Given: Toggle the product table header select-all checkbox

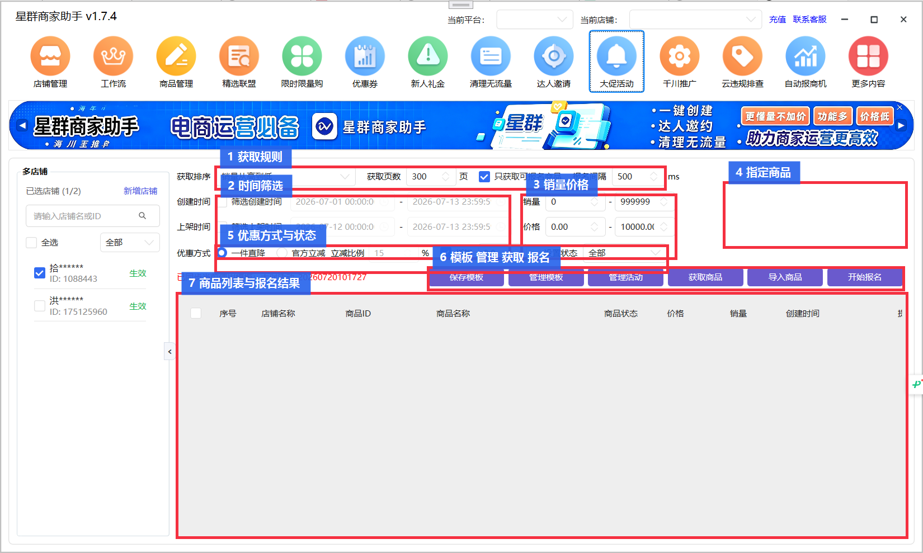Looking at the screenshot, I should tap(196, 313).
